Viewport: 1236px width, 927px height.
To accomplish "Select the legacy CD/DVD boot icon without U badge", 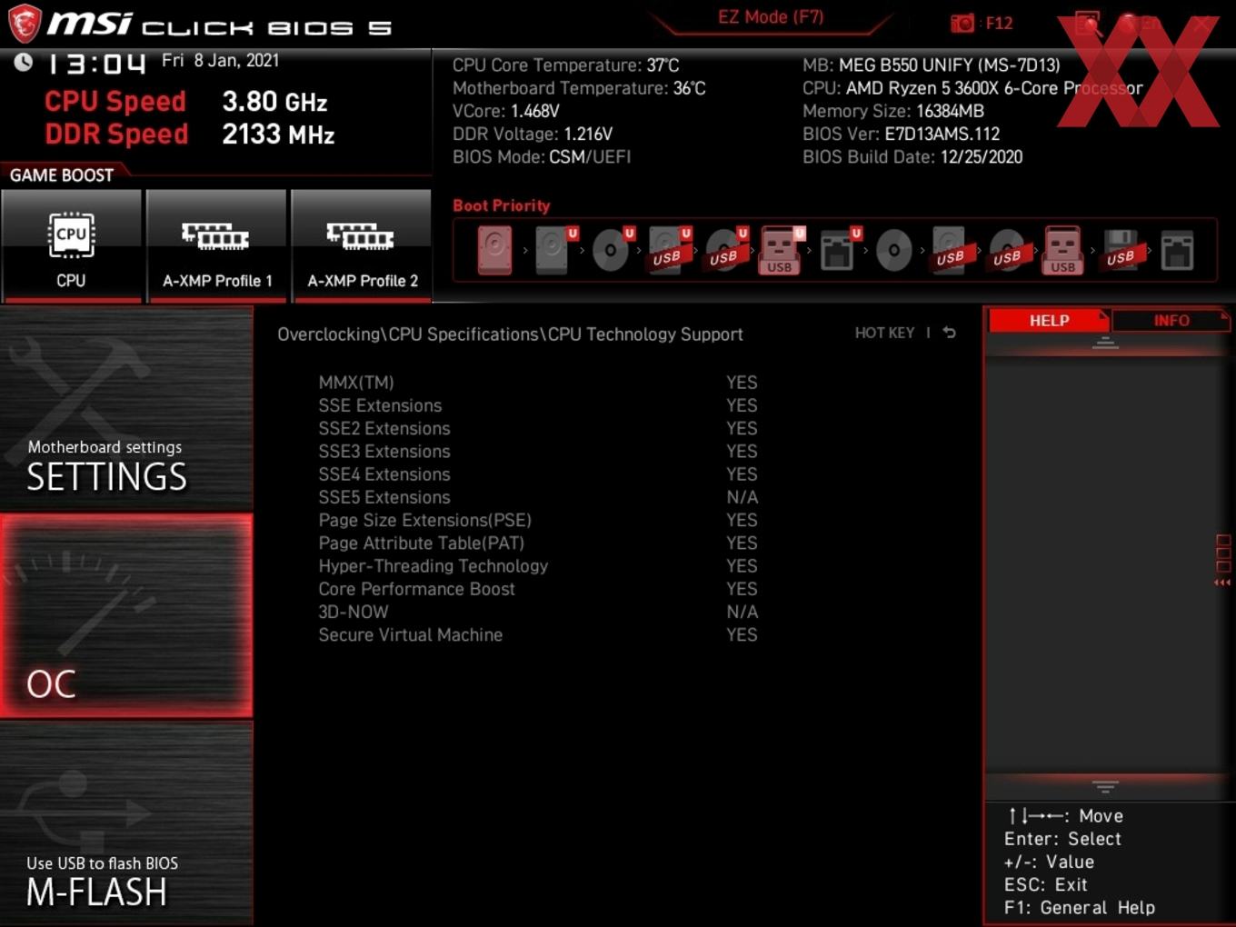I will tap(894, 250).
